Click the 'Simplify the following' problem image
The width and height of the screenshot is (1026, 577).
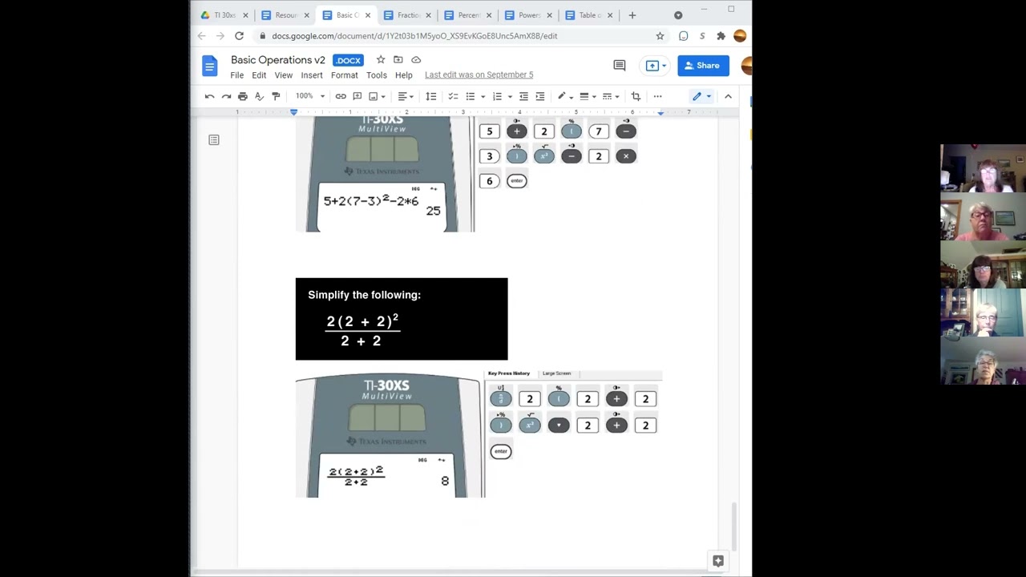point(402,319)
